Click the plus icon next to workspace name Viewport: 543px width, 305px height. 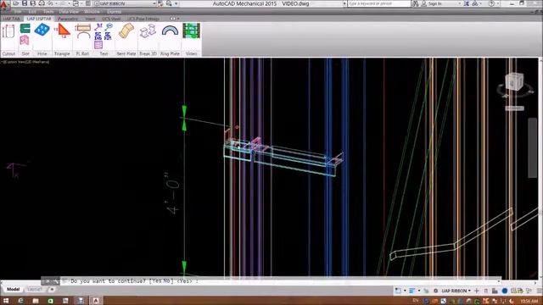coord(477,291)
